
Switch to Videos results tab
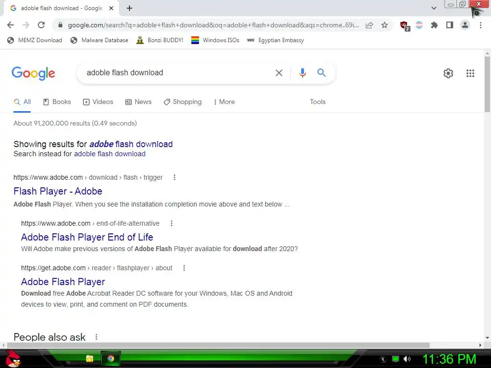pos(98,102)
